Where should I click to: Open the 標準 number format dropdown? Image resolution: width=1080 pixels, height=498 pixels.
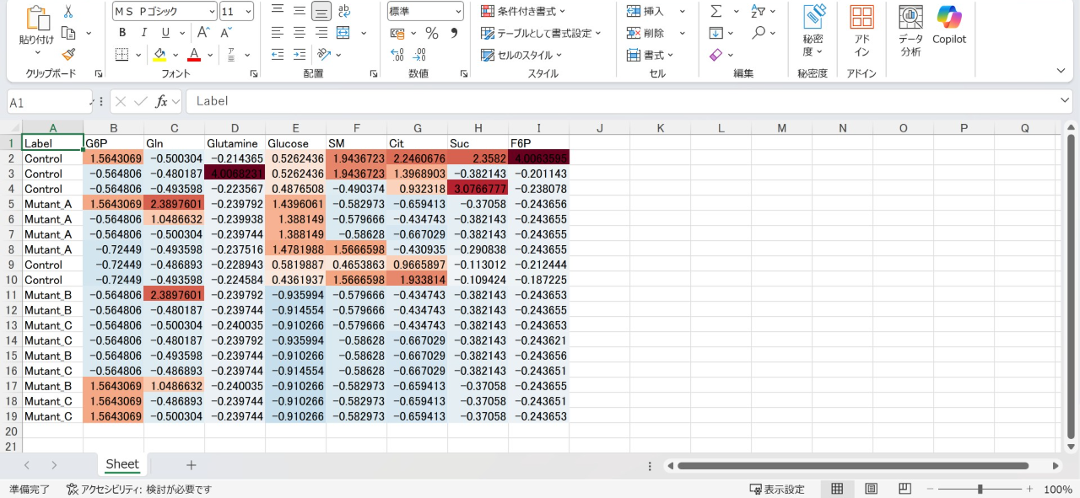pyautogui.click(x=424, y=11)
